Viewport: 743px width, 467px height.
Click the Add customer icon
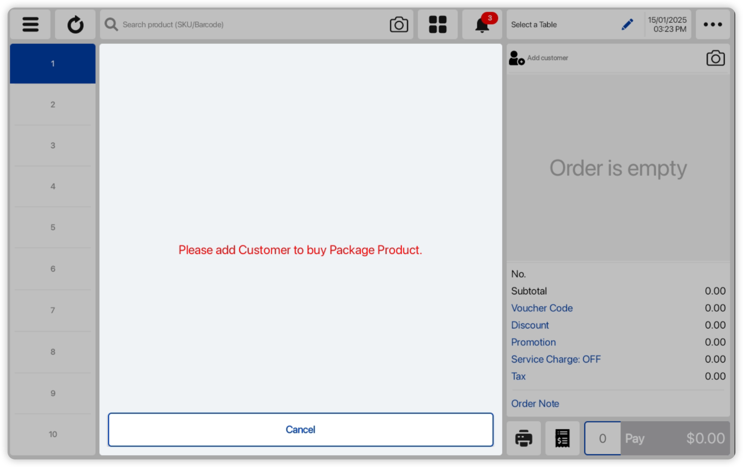coord(516,58)
